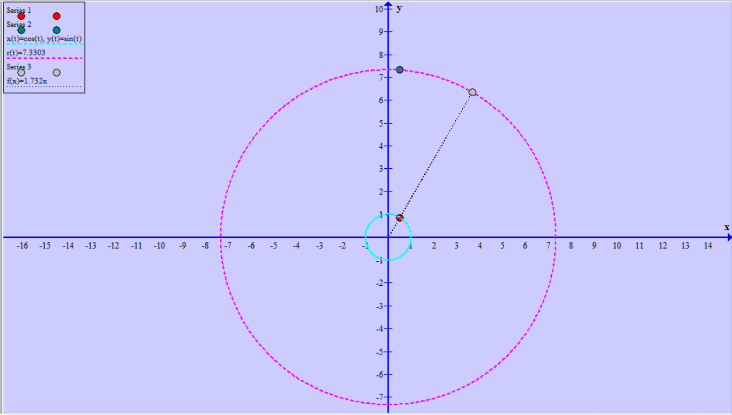
Task: Click the -13 tick label on x axis
Action: pyautogui.click(x=90, y=246)
